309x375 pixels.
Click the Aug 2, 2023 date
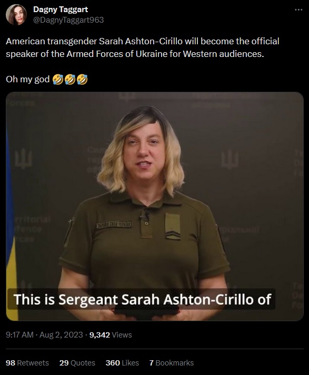click(x=61, y=335)
